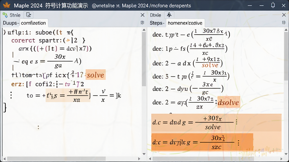Click the dots after d:c = dvjltg result
This screenshot has width=289, height=162.
tap(238, 143)
